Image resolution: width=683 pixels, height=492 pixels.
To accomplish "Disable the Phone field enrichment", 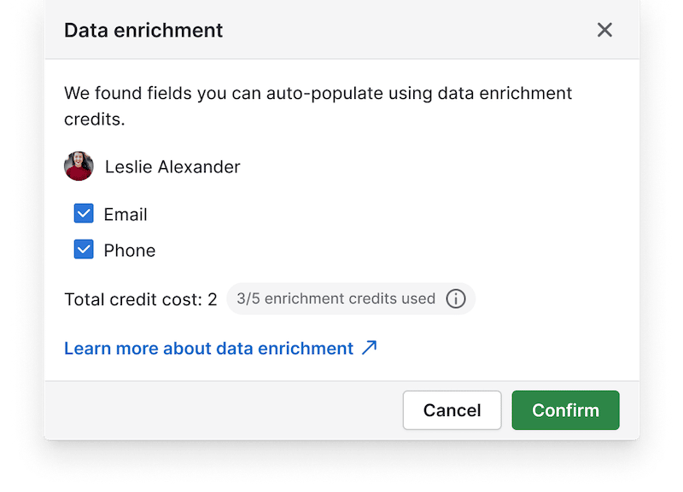I will pos(83,249).
